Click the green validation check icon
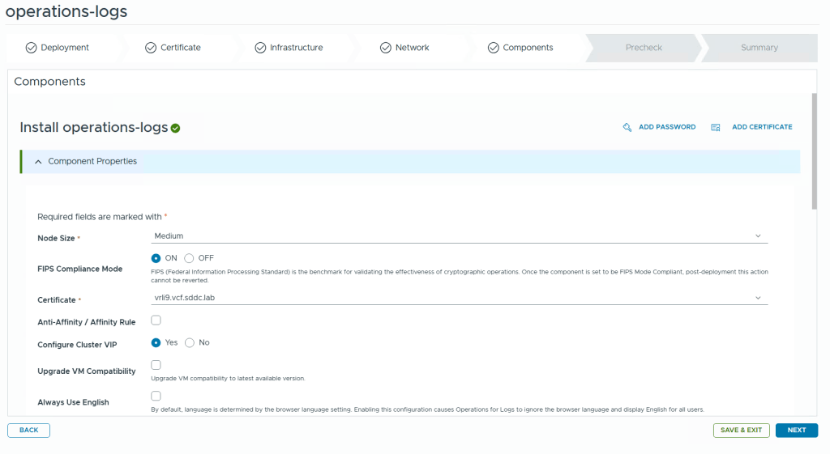This screenshot has height=454, width=830. 176,128
